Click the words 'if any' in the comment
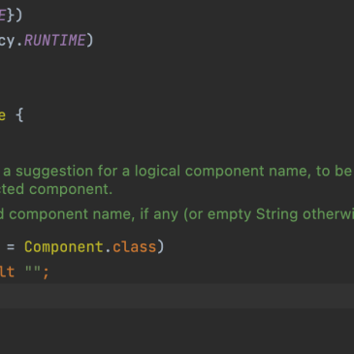This screenshot has height=354, width=354. 159,214
